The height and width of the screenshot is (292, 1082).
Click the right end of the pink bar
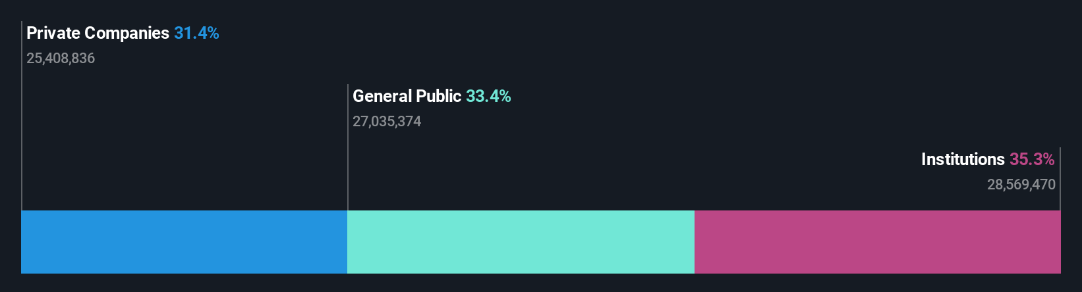tap(1059, 242)
